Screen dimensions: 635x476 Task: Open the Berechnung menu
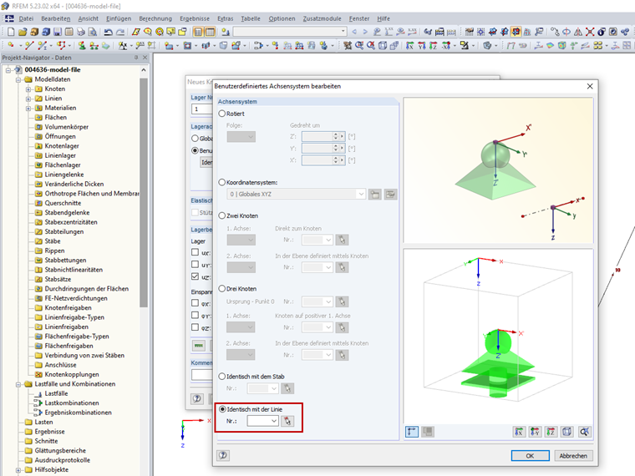click(x=155, y=18)
